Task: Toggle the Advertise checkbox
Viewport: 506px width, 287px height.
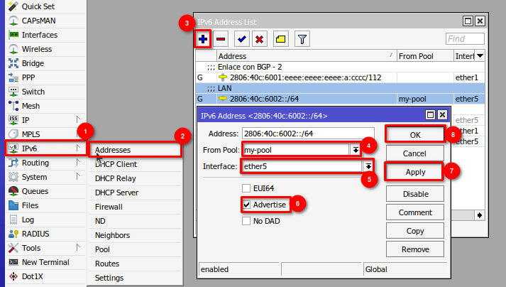Action: point(246,205)
